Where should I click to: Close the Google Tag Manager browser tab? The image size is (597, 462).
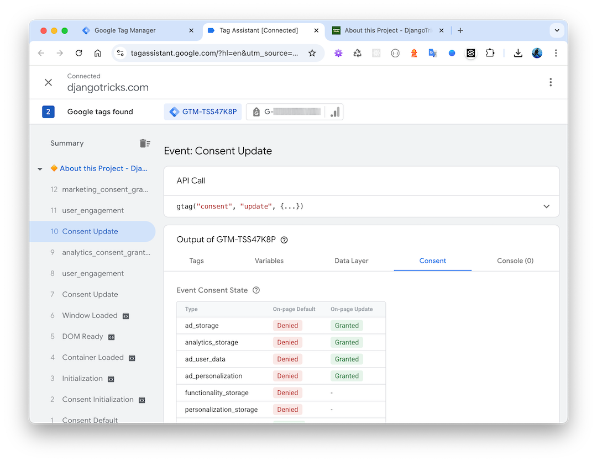point(191,30)
